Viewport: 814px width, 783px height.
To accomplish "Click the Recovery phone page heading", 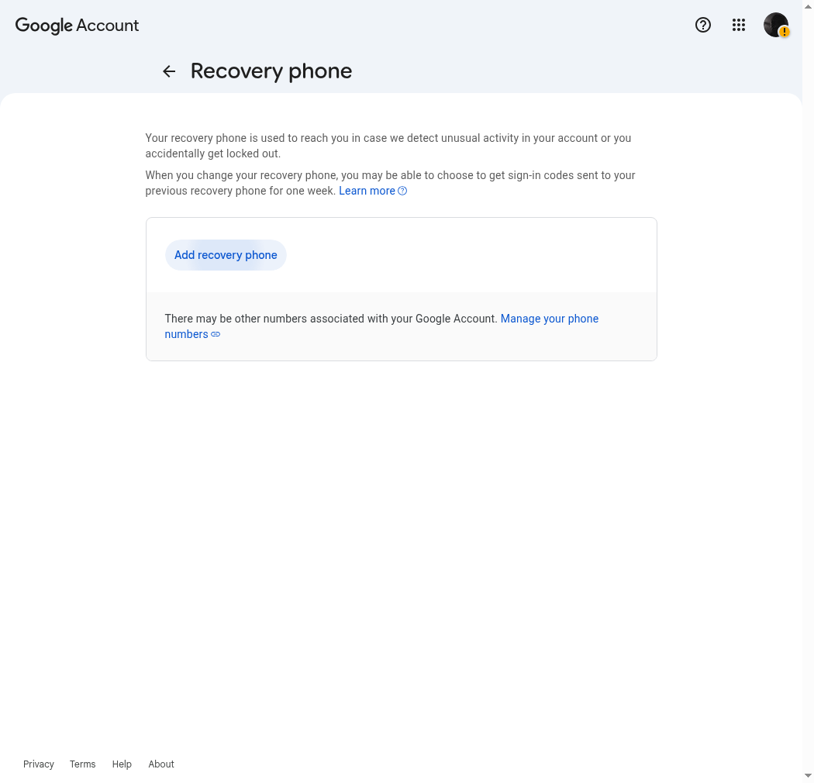I will pyautogui.click(x=271, y=71).
